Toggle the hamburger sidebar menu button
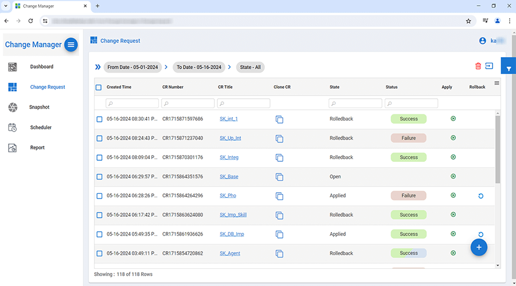Image resolution: width=516 pixels, height=286 pixels. (x=71, y=45)
